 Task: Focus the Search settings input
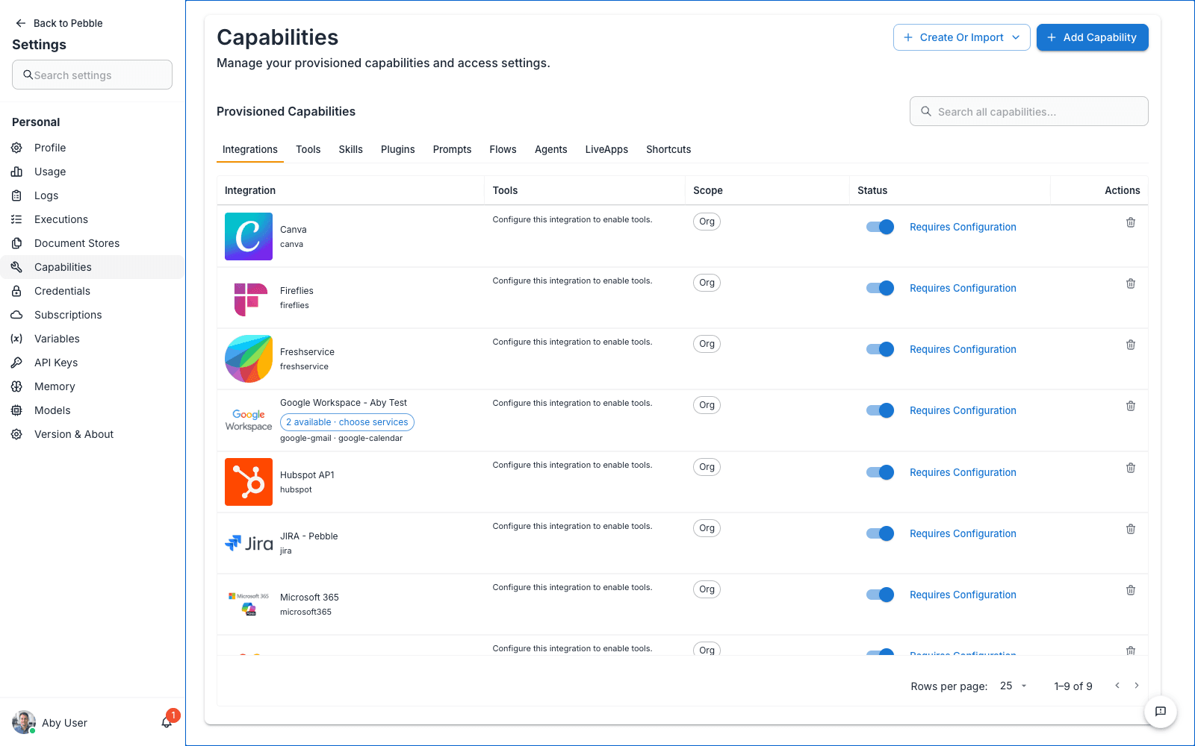[x=92, y=75]
